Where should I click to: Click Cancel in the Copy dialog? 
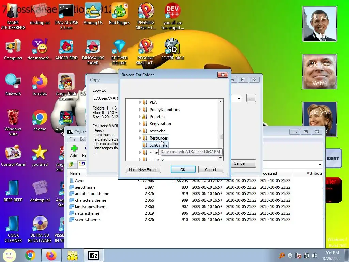tap(243, 163)
